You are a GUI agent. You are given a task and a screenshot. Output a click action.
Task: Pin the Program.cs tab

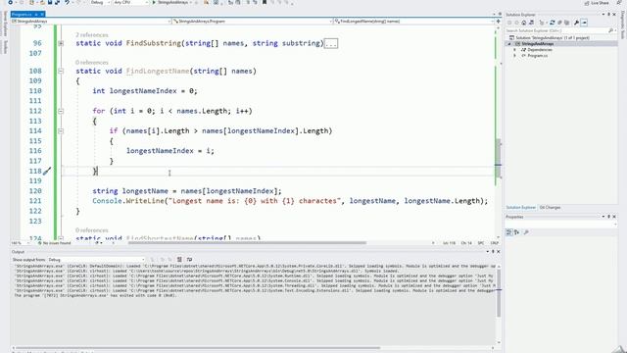(36, 15)
